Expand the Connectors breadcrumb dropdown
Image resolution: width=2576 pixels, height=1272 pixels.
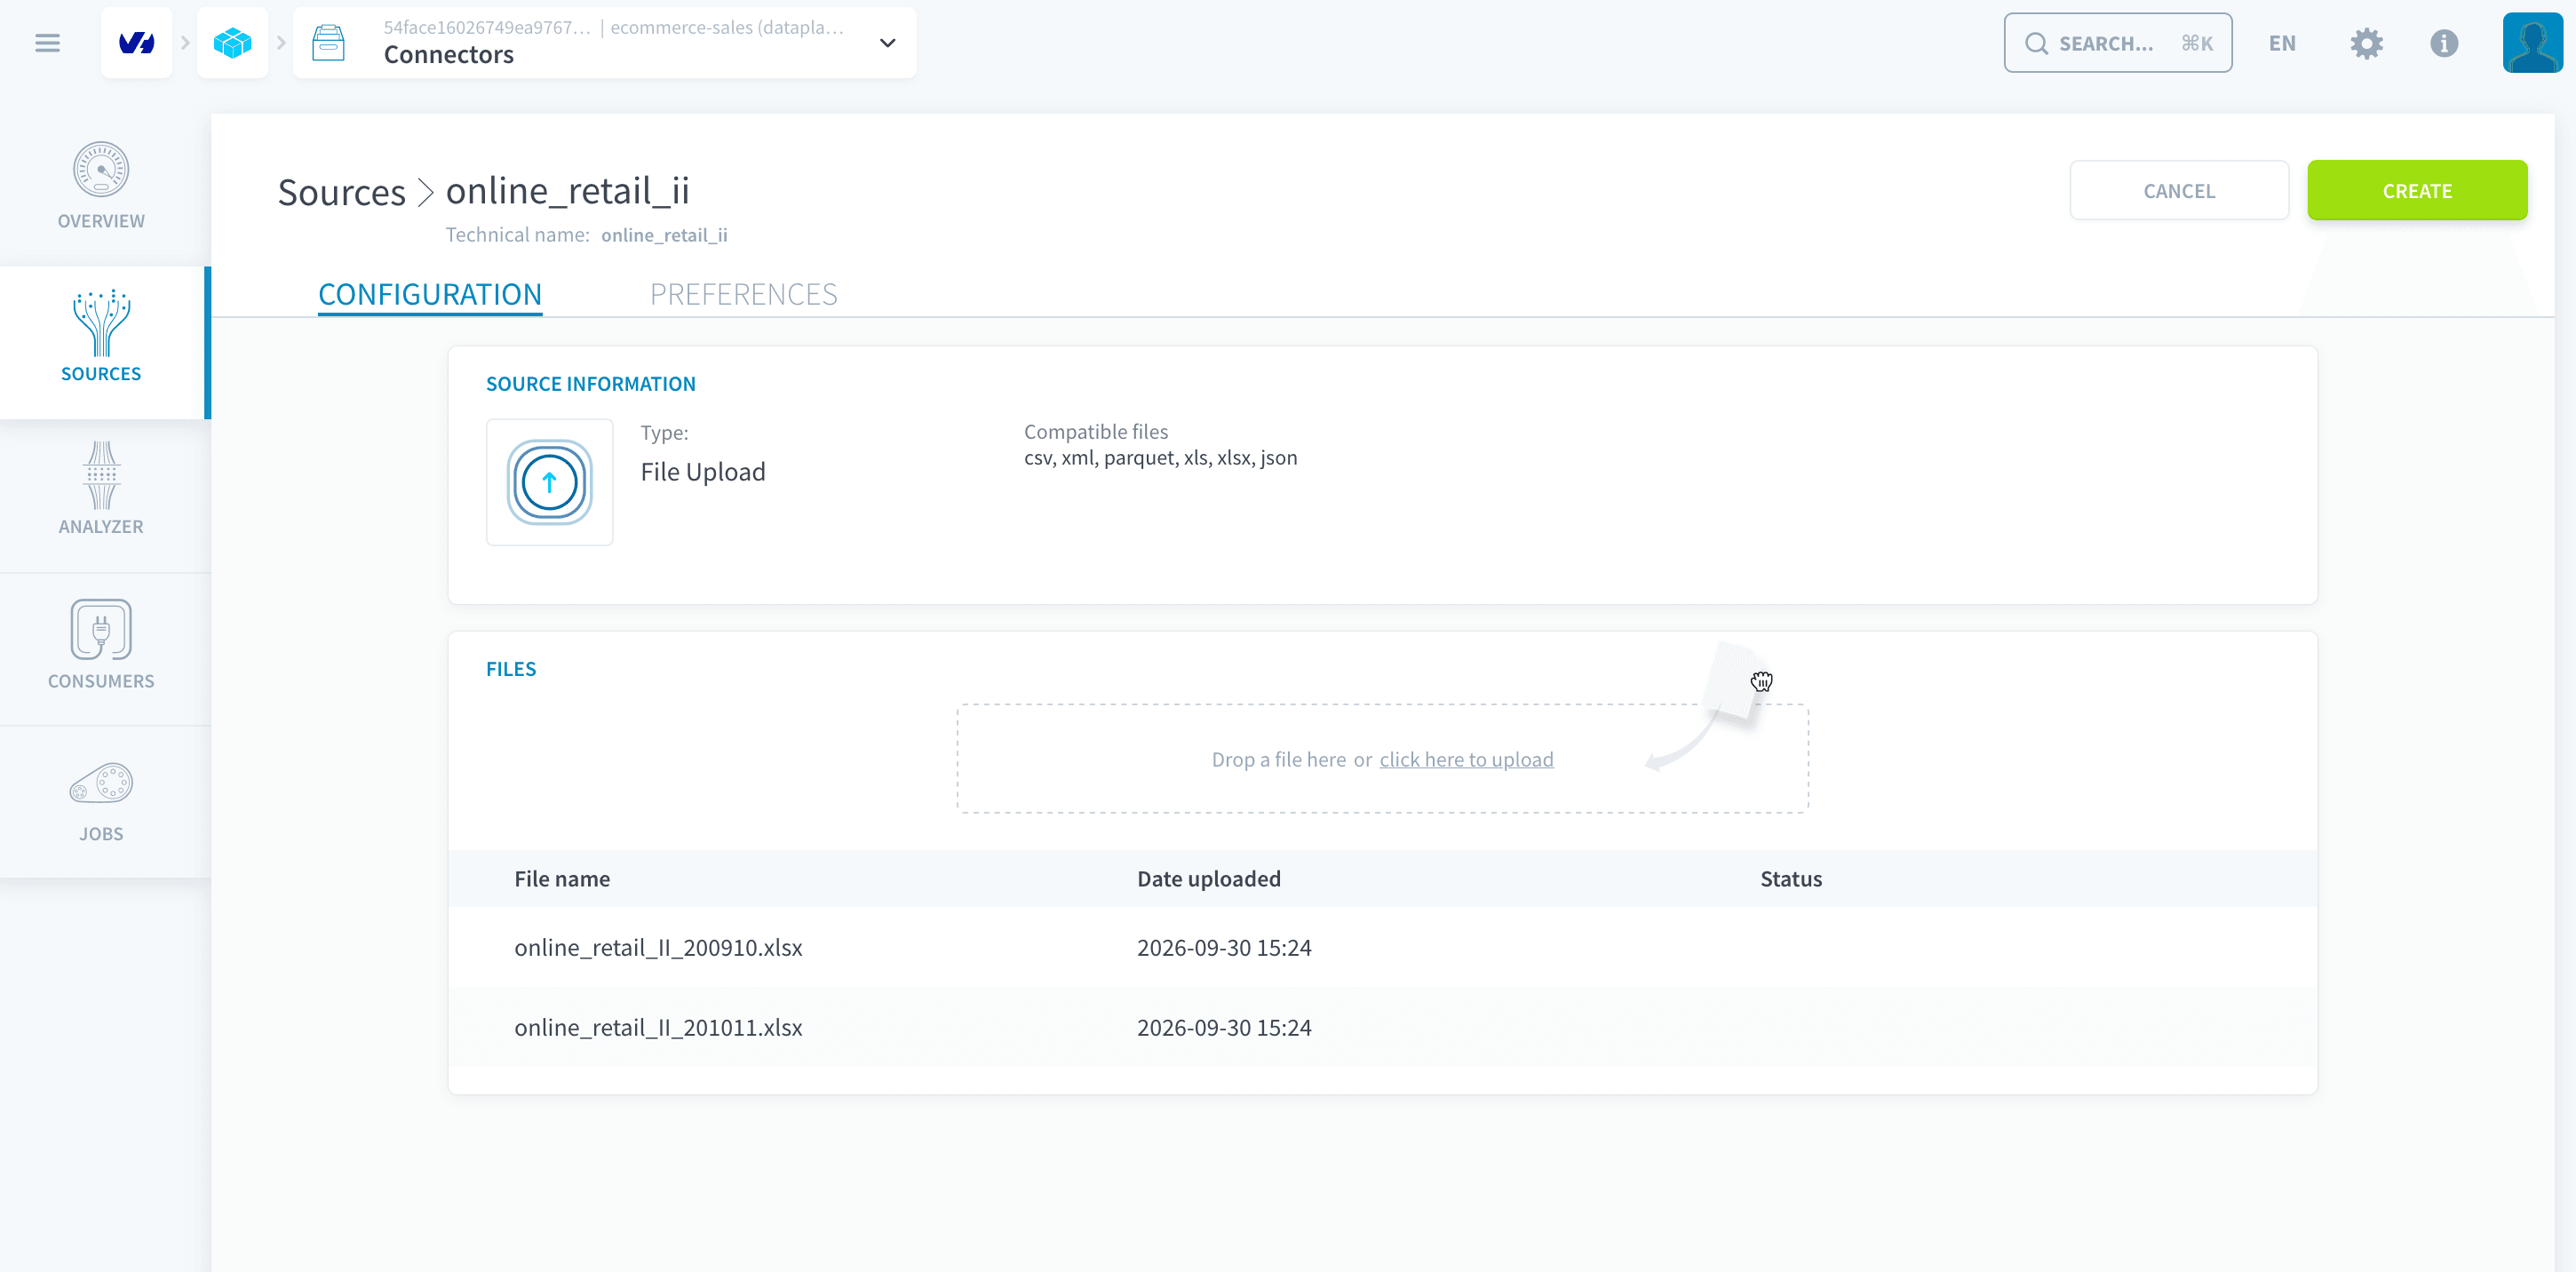[x=887, y=43]
